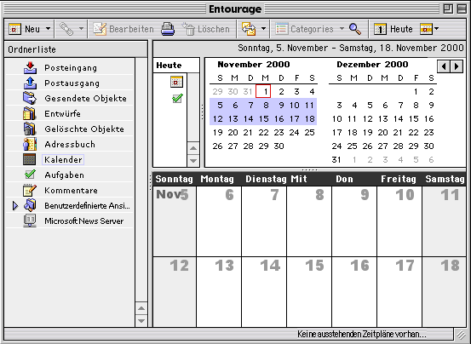Open the Adressbuch
The image size is (471, 344).
pyautogui.click(x=70, y=145)
